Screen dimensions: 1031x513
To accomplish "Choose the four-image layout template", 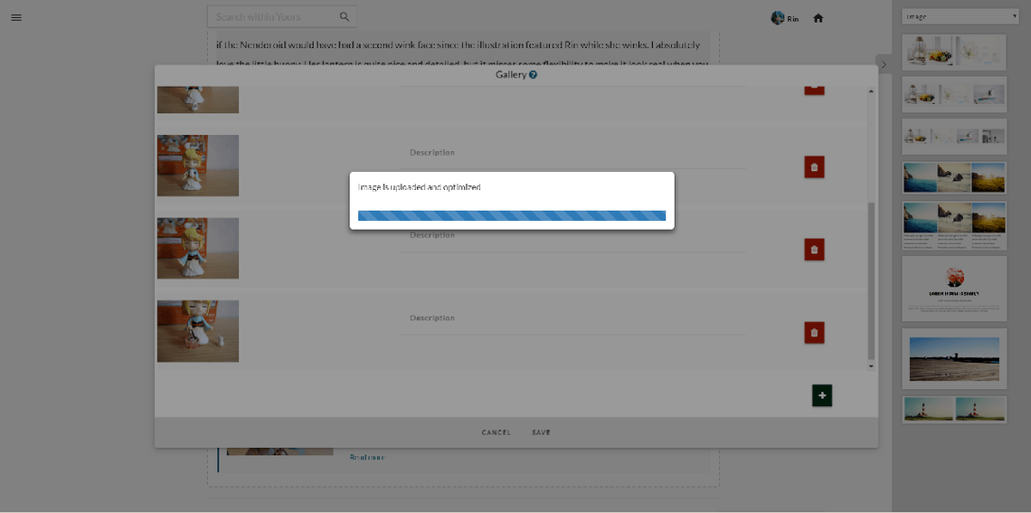I will pos(954,136).
